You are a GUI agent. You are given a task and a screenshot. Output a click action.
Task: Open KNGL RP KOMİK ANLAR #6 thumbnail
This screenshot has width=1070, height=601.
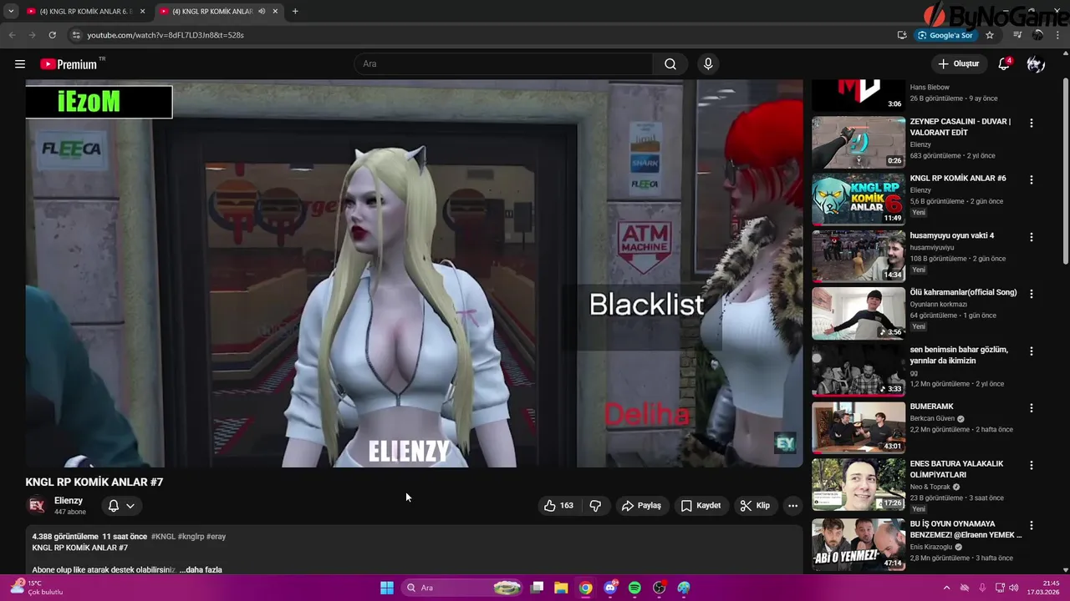click(x=859, y=199)
